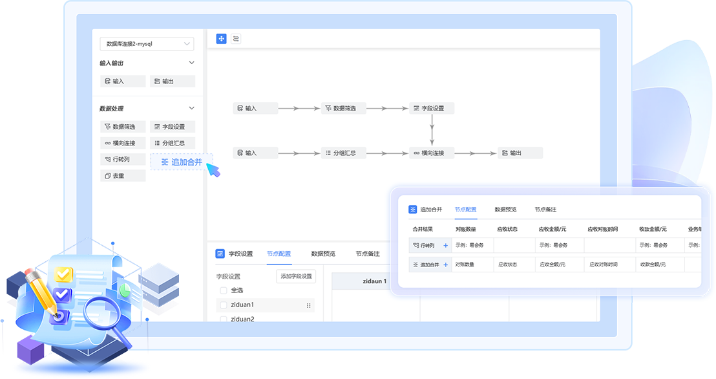
Task: Select 分组汇总 in the left sidebar panel
Action: point(173,143)
